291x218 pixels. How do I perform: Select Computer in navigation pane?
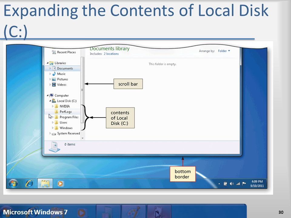(62, 95)
